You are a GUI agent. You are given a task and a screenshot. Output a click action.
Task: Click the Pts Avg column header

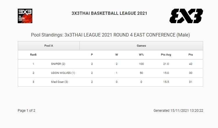pos(166,55)
